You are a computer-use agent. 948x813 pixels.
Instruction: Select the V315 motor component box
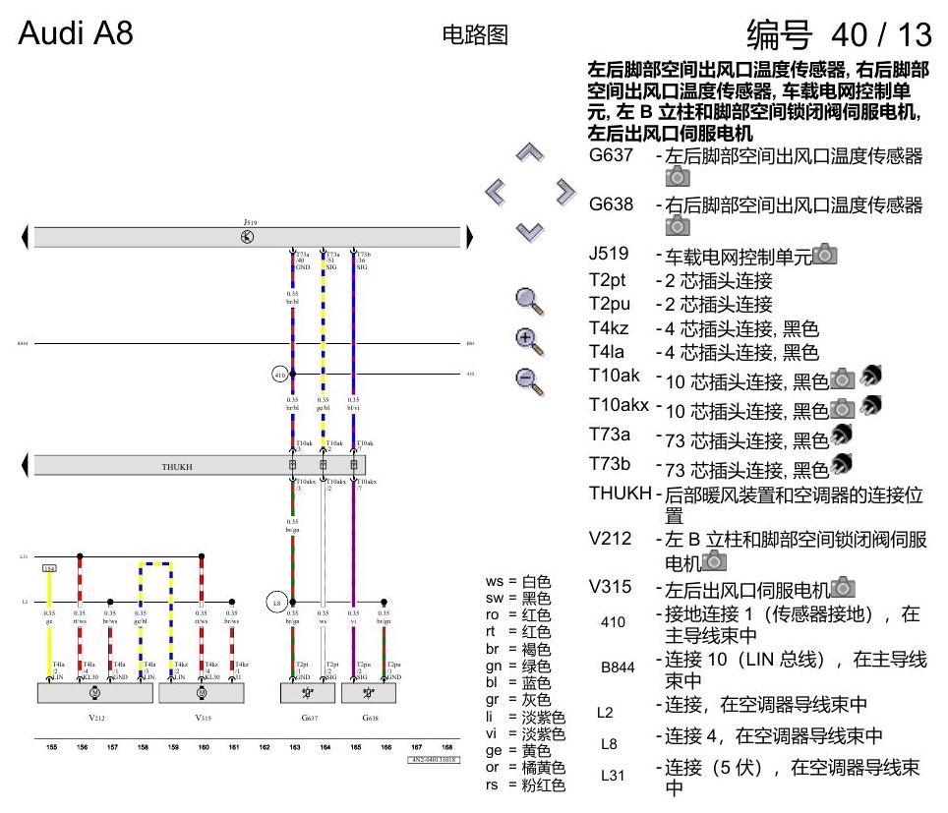click(202, 693)
